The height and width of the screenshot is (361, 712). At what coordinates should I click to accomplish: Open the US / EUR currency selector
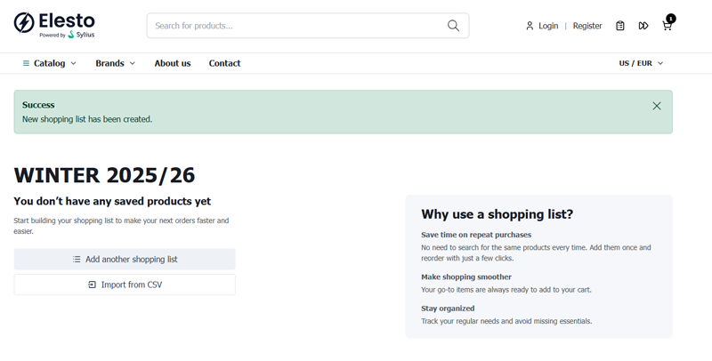click(641, 63)
